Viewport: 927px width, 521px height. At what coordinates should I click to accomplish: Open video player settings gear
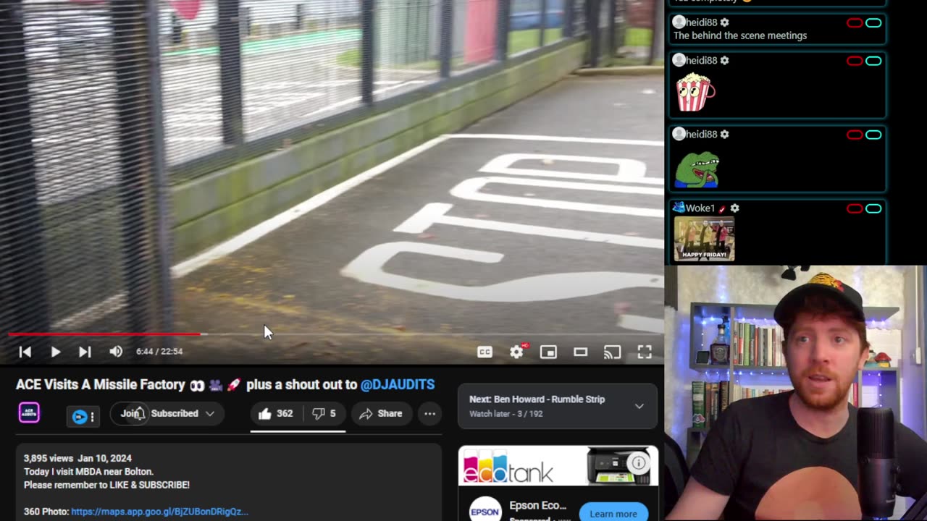pyautogui.click(x=516, y=352)
